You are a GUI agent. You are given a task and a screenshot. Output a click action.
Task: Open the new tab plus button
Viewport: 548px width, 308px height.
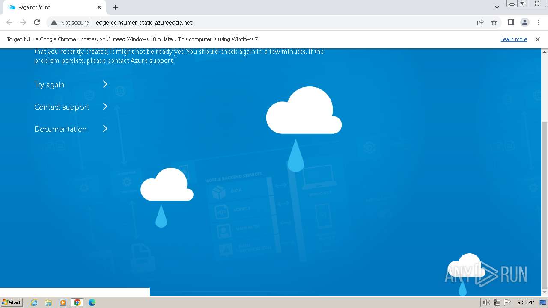(116, 7)
